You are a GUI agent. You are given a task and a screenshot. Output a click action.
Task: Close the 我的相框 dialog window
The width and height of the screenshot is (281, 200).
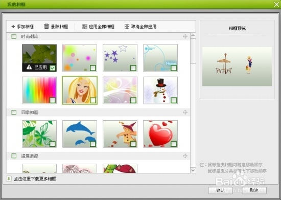point(277,4)
